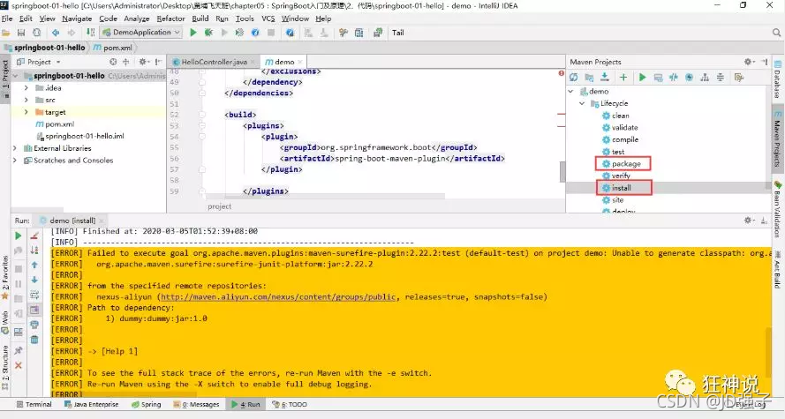785x419 pixels.
Task: Collapse the Lifecycle node in Maven
Action: pos(582,103)
